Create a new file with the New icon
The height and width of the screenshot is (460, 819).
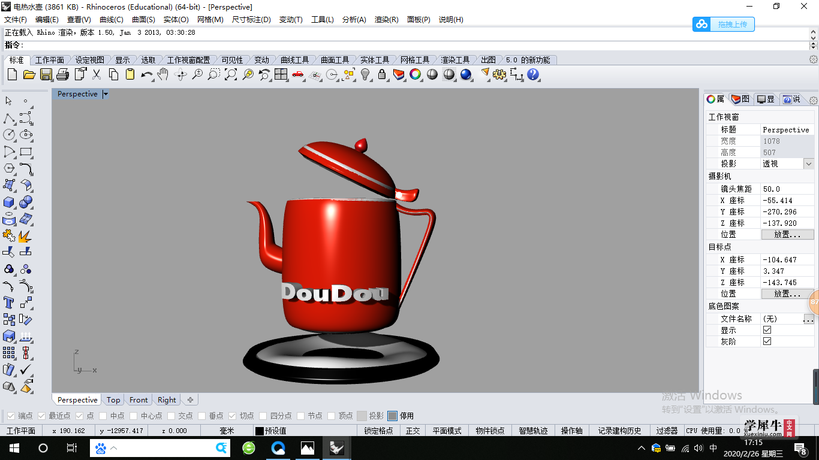tap(12, 74)
